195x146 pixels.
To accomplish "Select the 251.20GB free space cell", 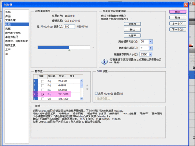I will [63, 94].
